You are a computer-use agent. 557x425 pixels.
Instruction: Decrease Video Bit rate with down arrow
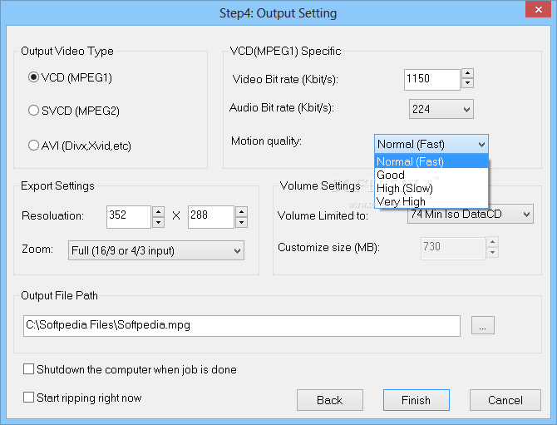(467, 83)
